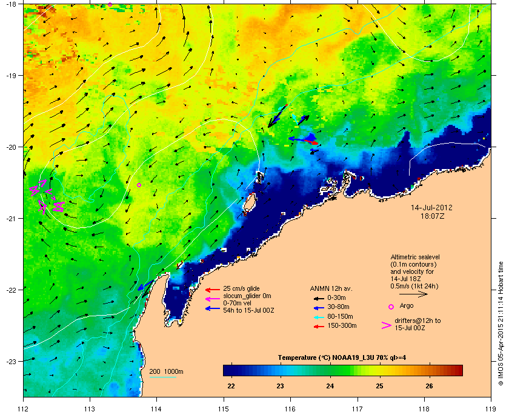Click the colorbar tick label '22'

coord(231,386)
